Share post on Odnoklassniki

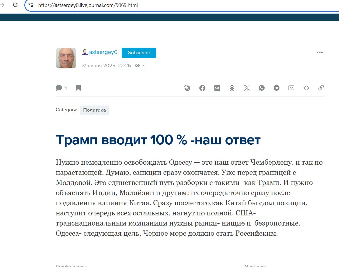coord(232,88)
